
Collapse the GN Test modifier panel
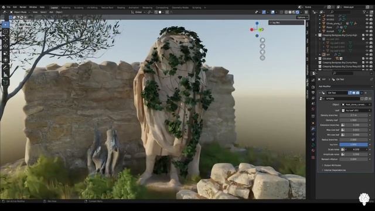pyautogui.click(x=319, y=93)
